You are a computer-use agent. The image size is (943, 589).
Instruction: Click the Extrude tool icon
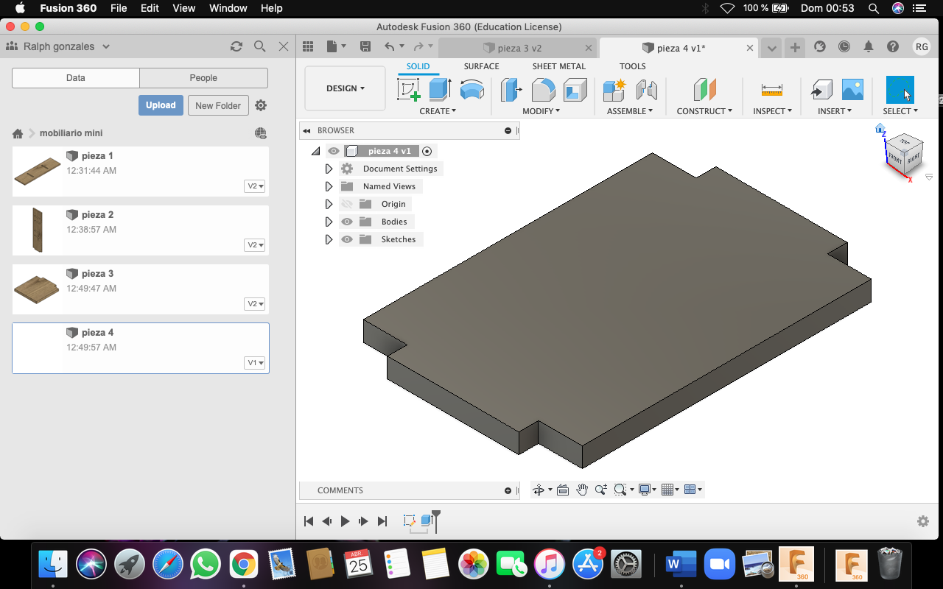point(440,90)
